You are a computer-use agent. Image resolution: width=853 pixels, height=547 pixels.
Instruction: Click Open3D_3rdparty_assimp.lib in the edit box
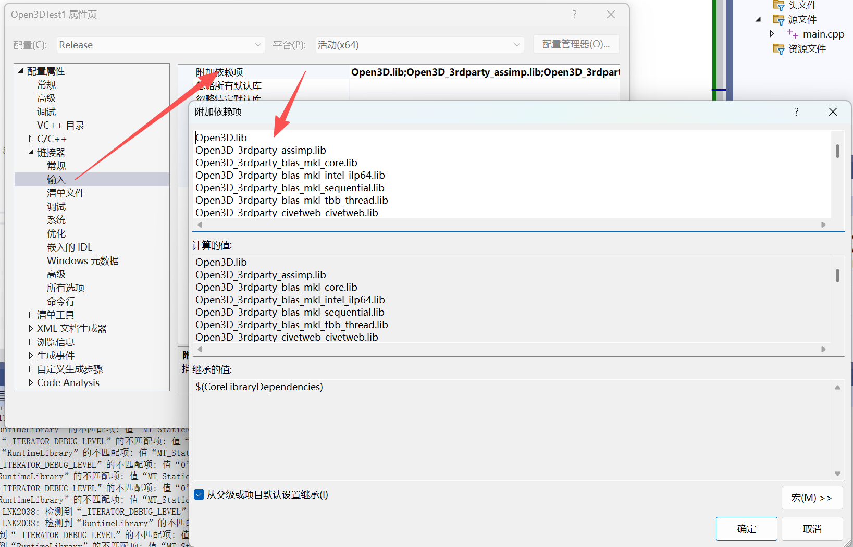point(261,150)
